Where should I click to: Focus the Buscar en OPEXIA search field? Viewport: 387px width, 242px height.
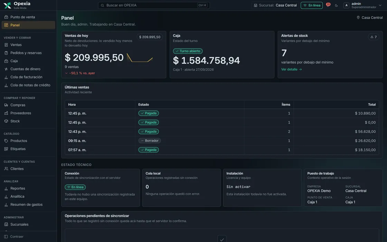[x=154, y=5]
